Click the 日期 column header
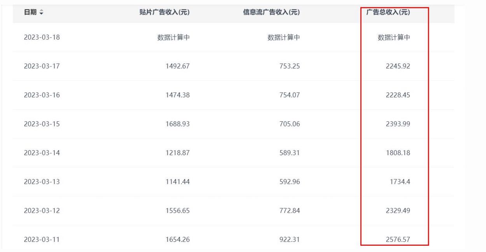 click(31, 12)
